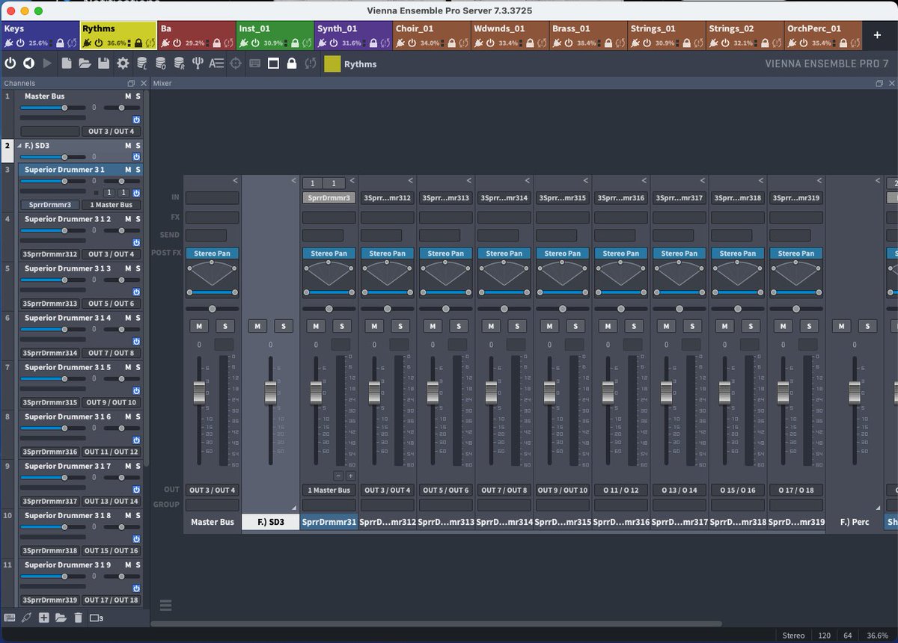Click the database L icon in the toolbar
The width and height of the screenshot is (898, 643).
coord(142,64)
